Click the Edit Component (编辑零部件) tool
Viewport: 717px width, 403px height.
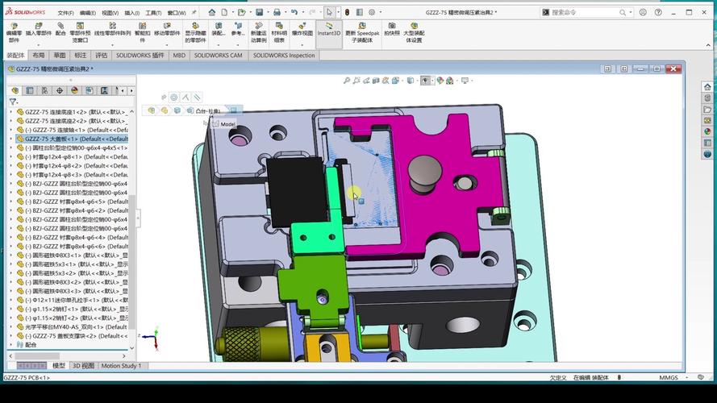tap(14, 32)
